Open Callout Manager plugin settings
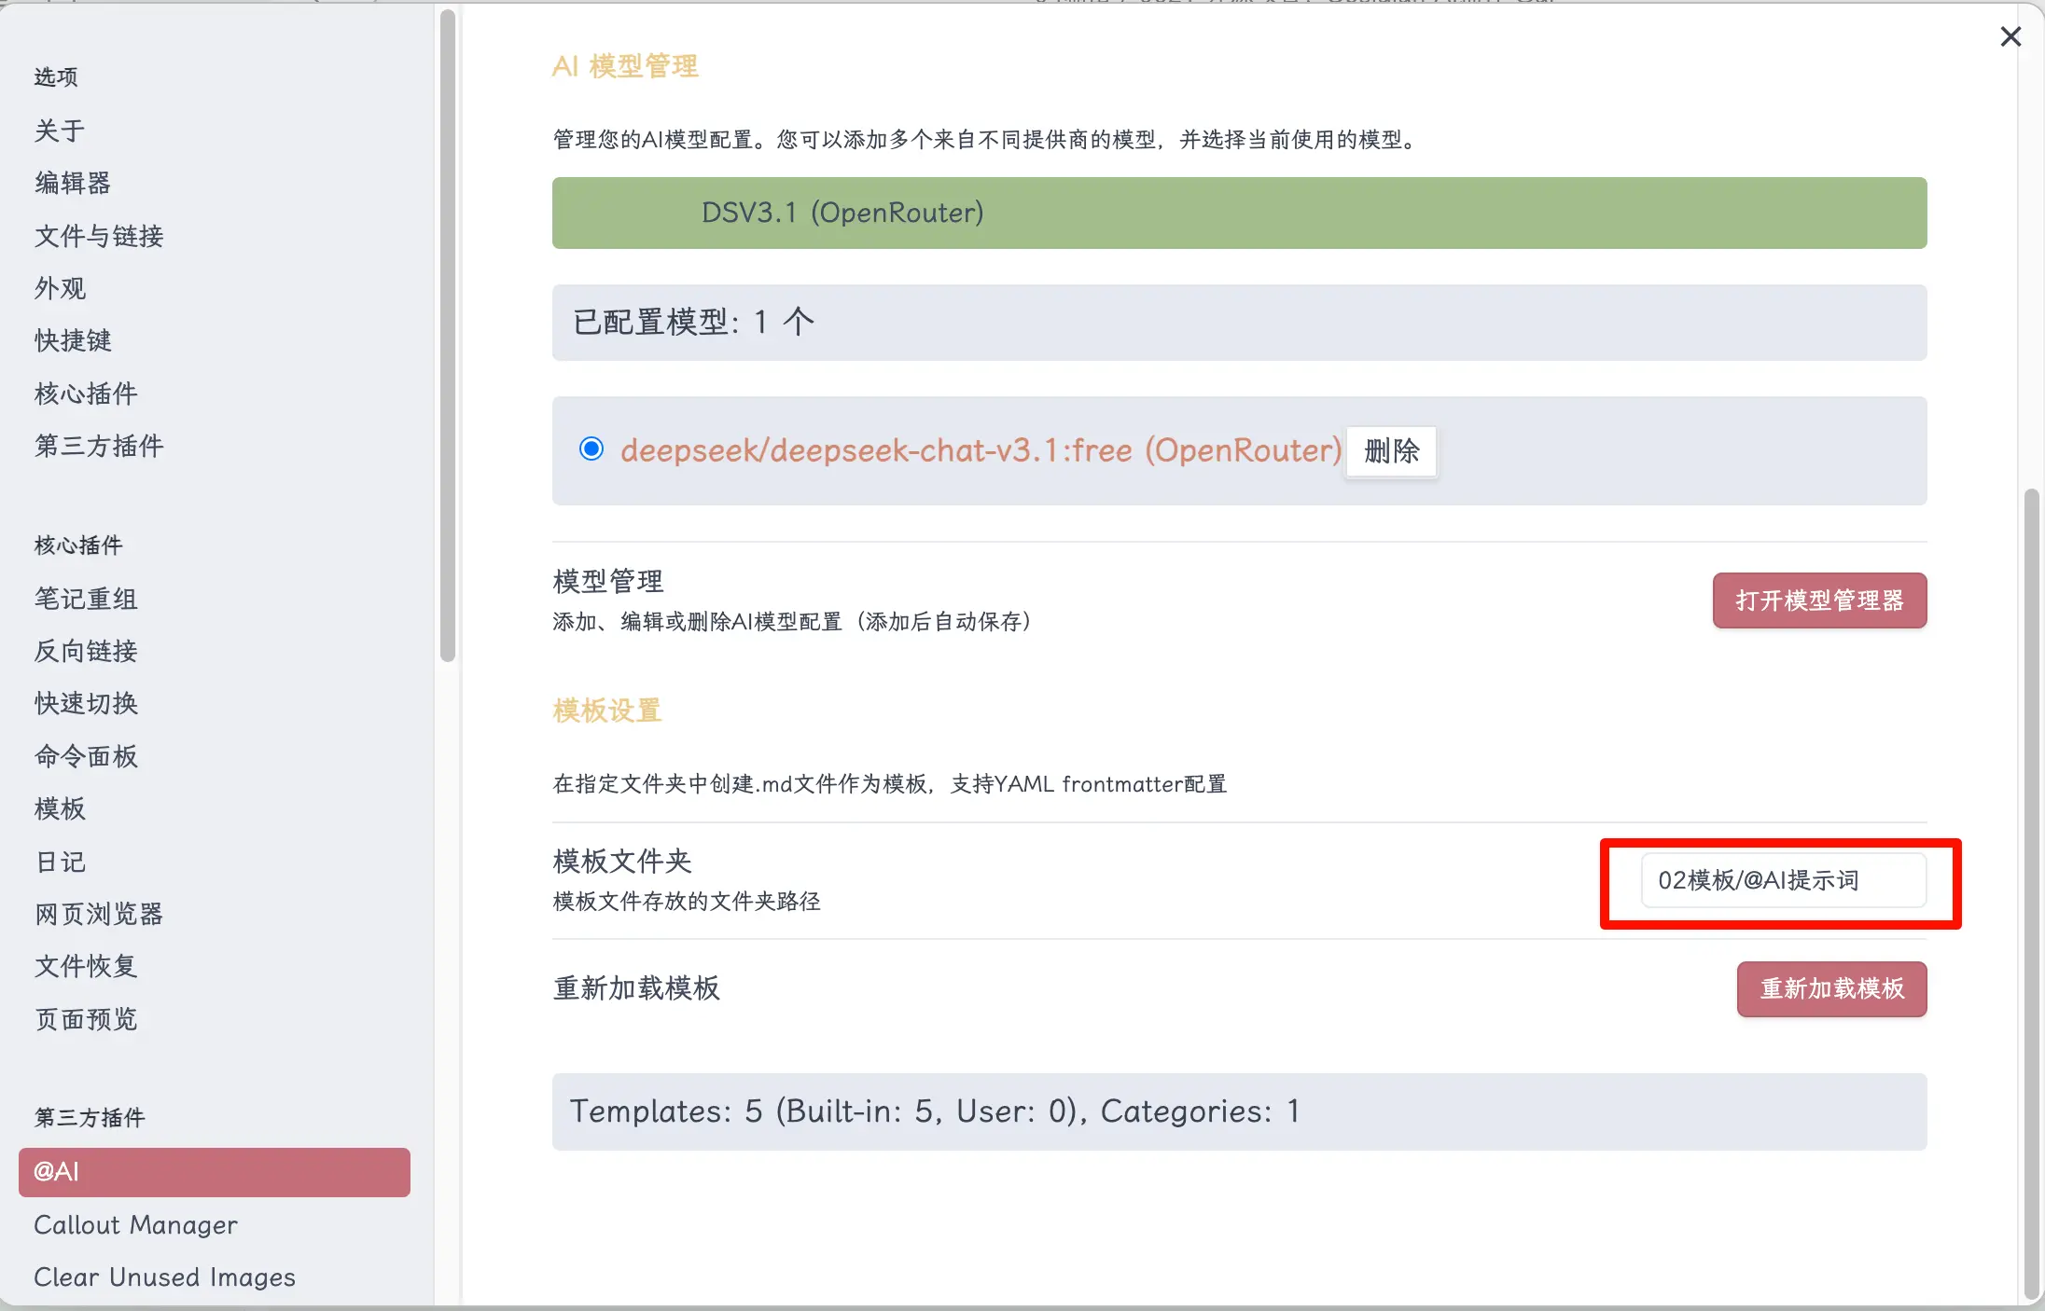This screenshot has height=1311, width=2045. (135, 1224)
